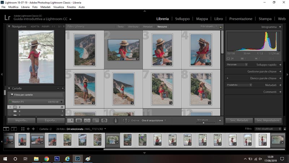Open Survey view icon
289x163 pixels.
click(96, 121)
